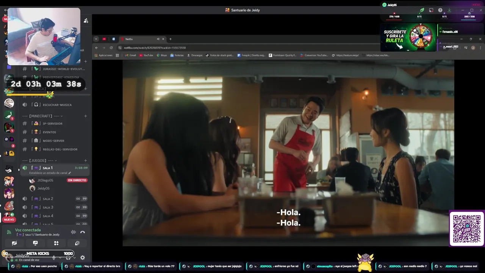485x273 pixels.
Task: Open Discord screen cast icon in title bar
Action: pyautogui.click(x=431, y=10)
